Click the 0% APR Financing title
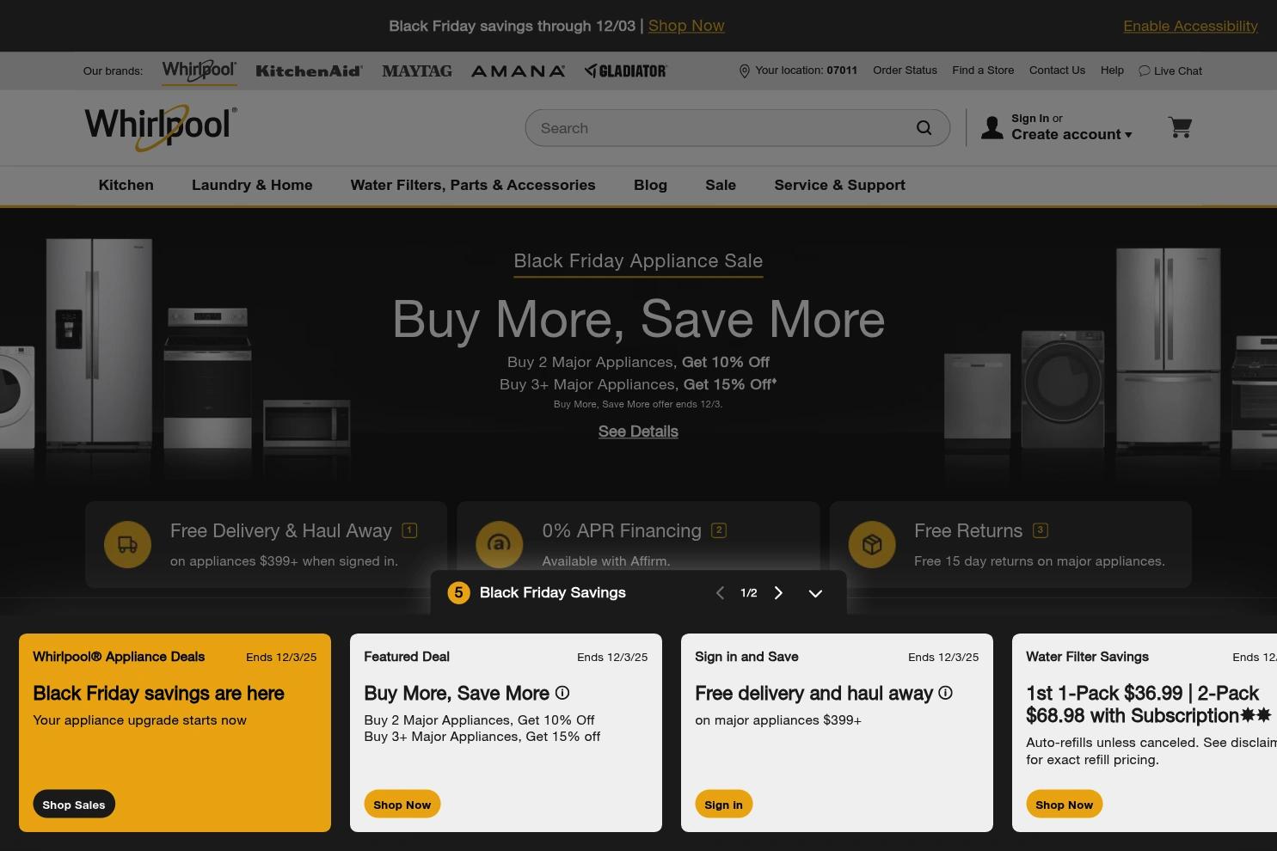This screenshot has width=1277, height=851. pos(622,531)
